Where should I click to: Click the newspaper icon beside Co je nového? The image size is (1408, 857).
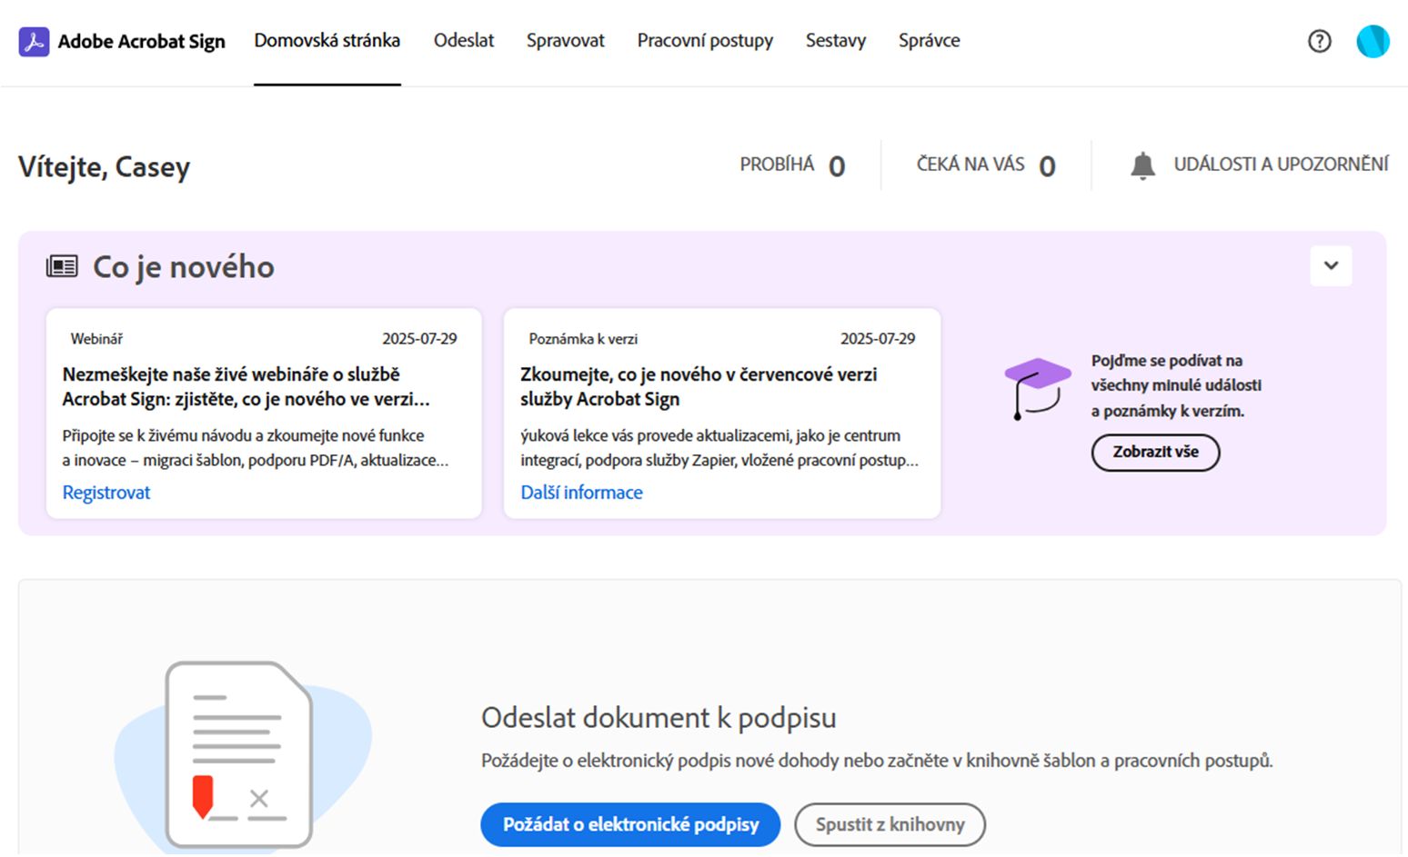tap(62, 266)
